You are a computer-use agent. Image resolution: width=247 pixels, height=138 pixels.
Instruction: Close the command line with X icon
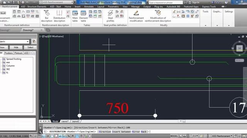pyautogui.click(x=41, y=128)
